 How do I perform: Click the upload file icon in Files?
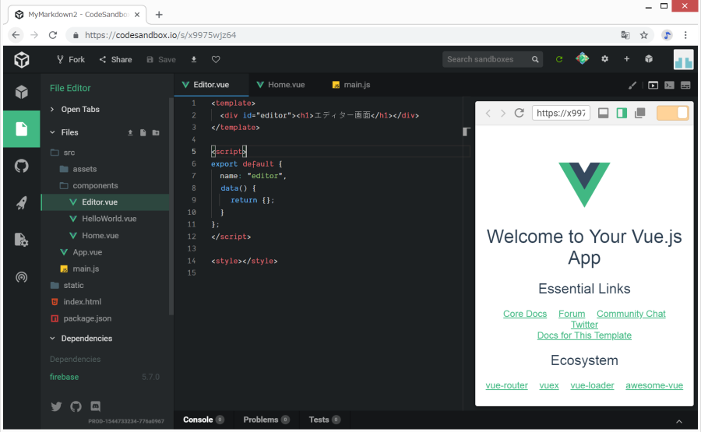131,132
